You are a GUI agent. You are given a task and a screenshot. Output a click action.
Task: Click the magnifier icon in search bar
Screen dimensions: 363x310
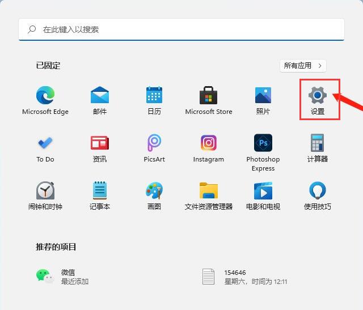point(32,29)
